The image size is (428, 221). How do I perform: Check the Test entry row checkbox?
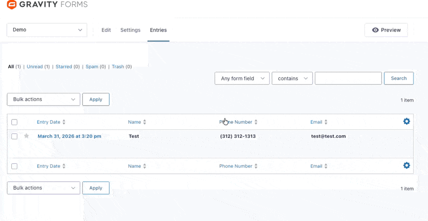(14, 136)
